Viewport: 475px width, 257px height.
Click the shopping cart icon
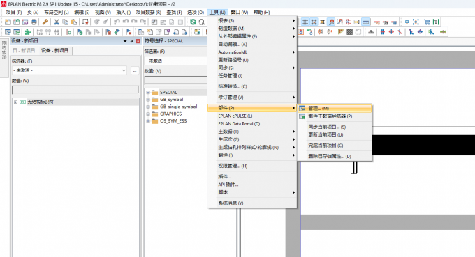point(427,22)
